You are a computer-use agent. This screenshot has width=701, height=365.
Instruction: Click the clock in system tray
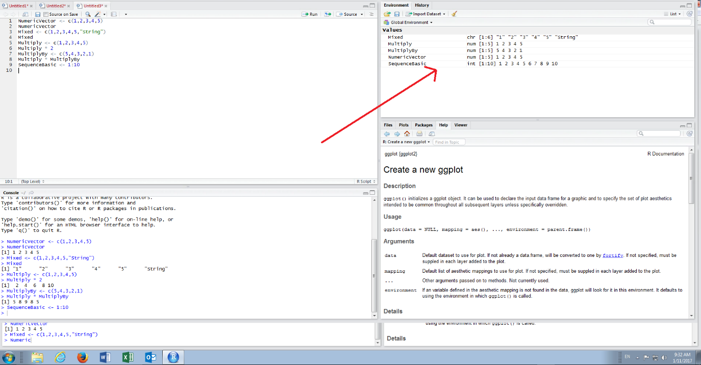click(x=682, y=357)
